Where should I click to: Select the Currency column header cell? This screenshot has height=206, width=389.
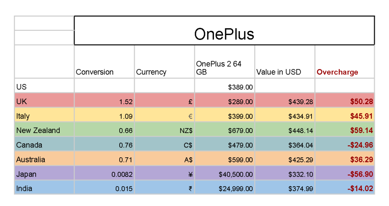(x=164, y=62)
